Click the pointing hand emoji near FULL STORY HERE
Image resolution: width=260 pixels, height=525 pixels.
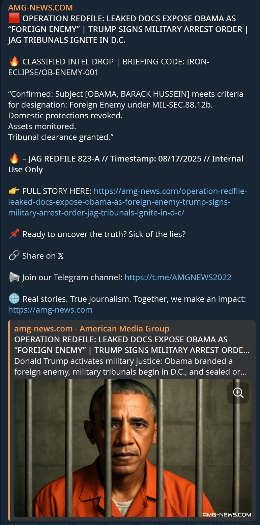coord(14,191)
